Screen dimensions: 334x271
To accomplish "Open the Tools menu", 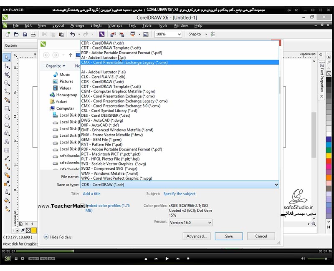I will pyautogui.click(x=162, y=25).
